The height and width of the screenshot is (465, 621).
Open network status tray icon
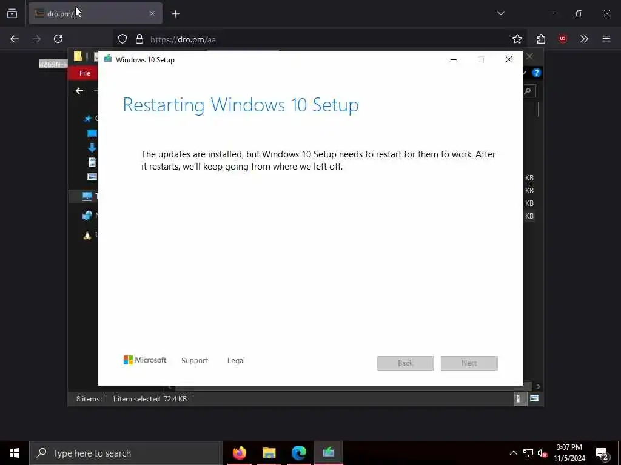coord(528,453)
